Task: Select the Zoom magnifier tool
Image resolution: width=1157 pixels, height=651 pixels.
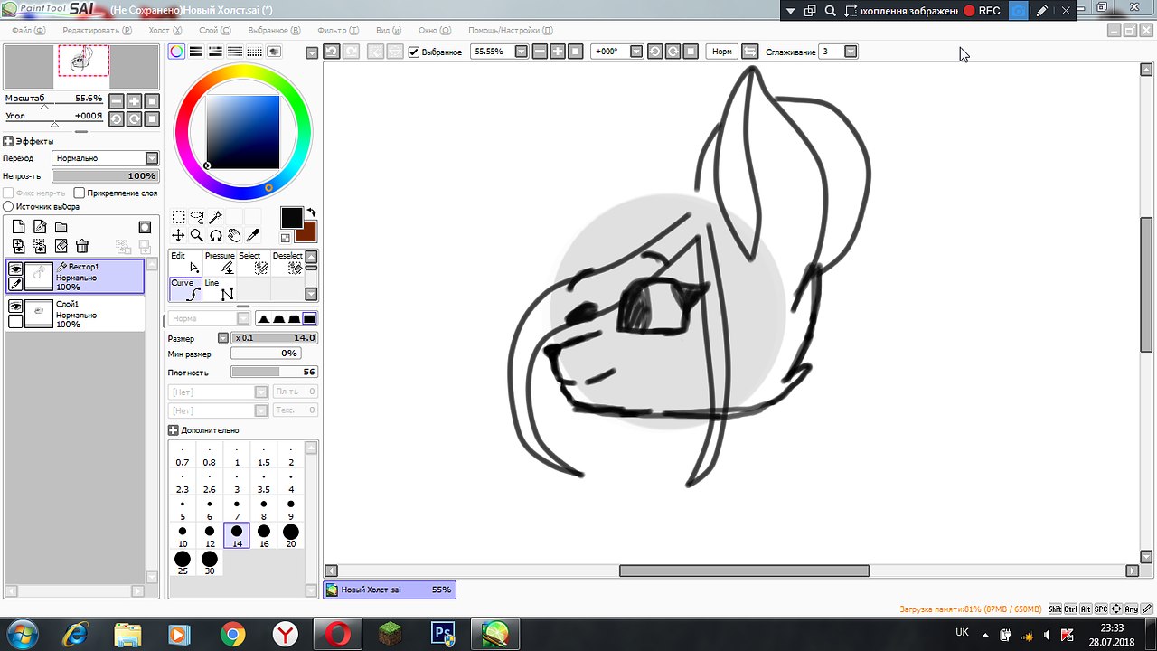Action: pyautogui.click(x=197, y=236)
